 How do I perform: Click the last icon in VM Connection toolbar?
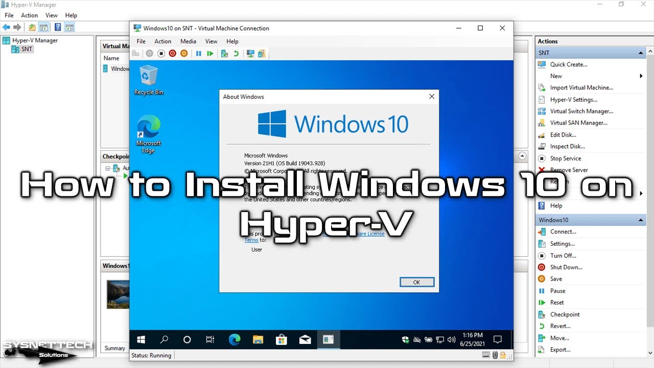coord(262,53)
